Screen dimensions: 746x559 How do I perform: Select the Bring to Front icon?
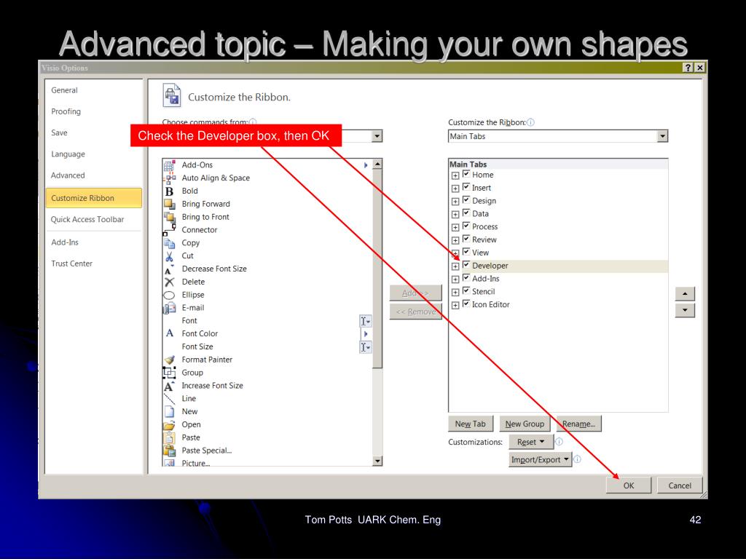click(x=169, y=217)
